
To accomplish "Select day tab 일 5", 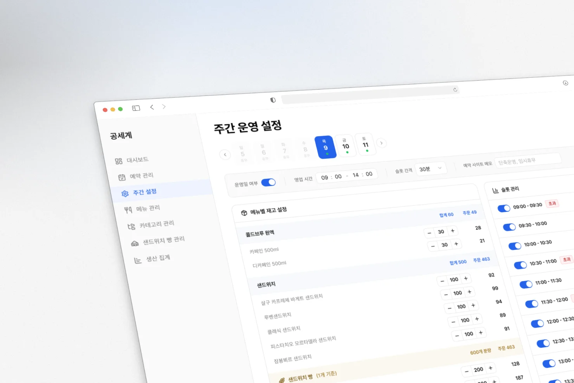I will click(243, 154).
